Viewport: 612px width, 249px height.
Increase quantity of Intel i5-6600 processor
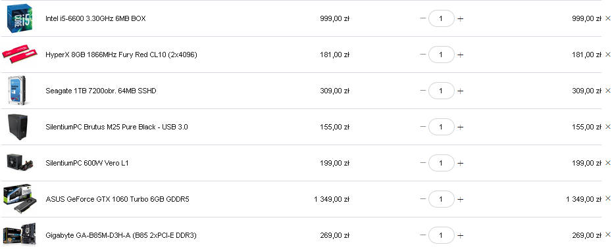461,18
